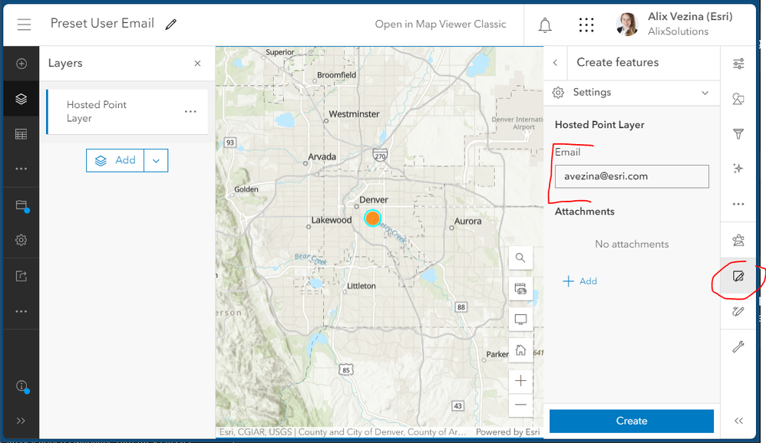766x443 pixels.
Task: Open Styles icon in right toolbar
Action: 738,99
